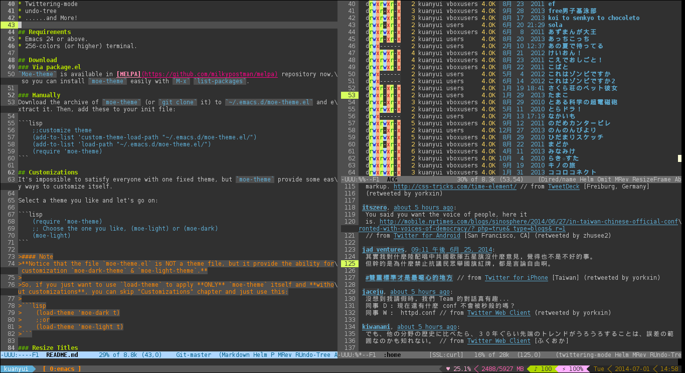Click Twitter Web Client link in jaceju's tweet

pos(499,313)
